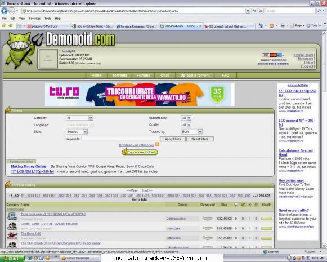The width and height of the screenshot is (327, 262).
Task: Click health bar of Green Slime row
Action: [267, 228]
